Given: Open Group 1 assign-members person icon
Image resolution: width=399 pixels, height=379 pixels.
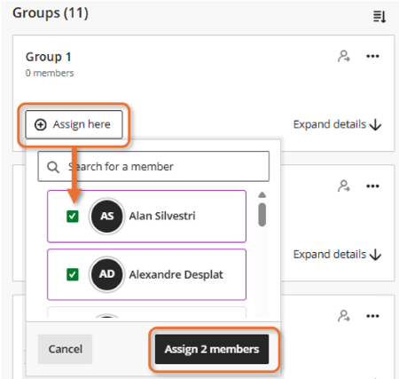Looking at the screenshot, I should (344, 56).
